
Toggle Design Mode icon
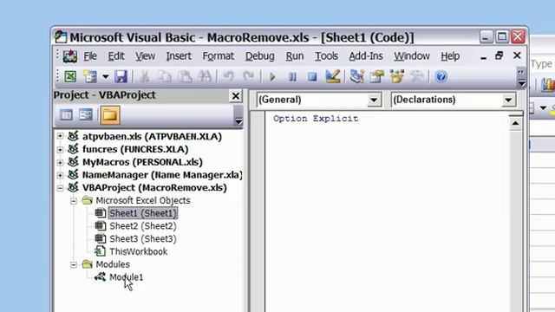(x=333, y=76)
